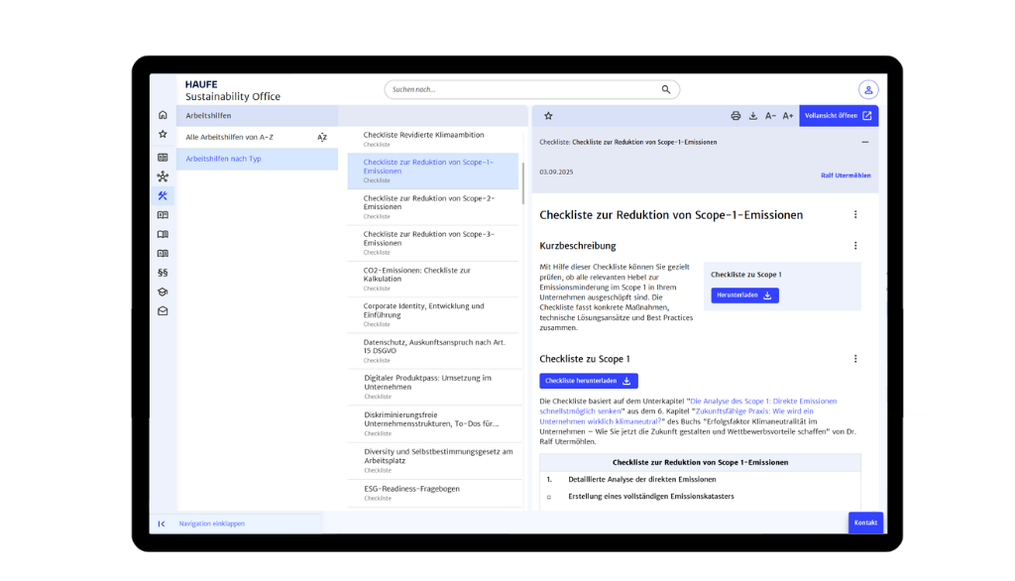This screenshot has height=581, width=1015.
Task: Click the Suchen nach search field
Action: point(523,89)
